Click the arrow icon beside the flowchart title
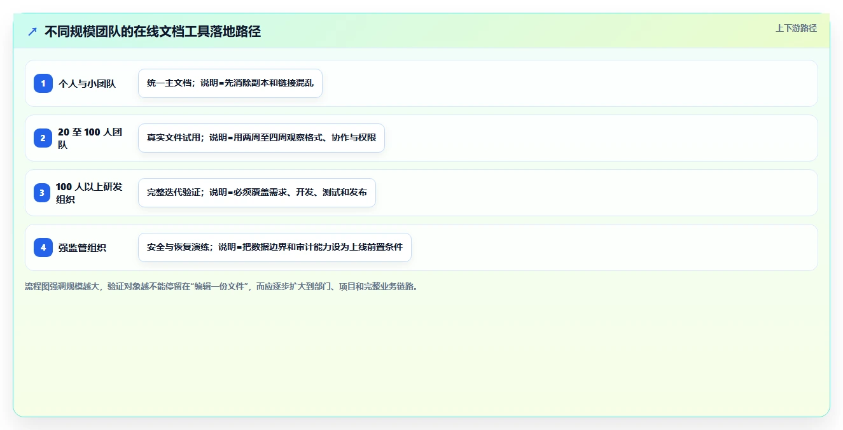The image size is (843, 430). click(x=32, y=31)
